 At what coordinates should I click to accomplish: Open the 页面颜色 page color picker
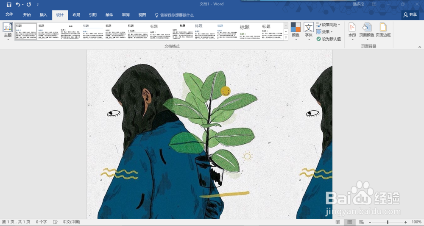tap(367, 31)
